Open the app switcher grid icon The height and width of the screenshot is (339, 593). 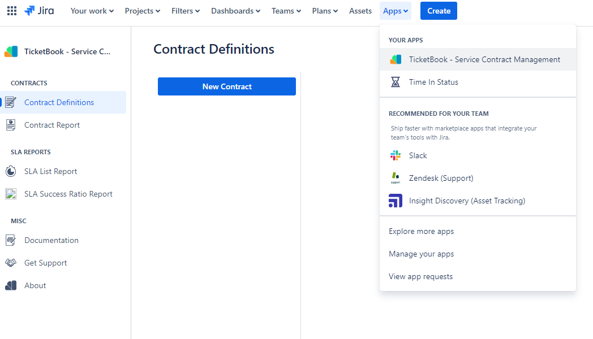11,11
